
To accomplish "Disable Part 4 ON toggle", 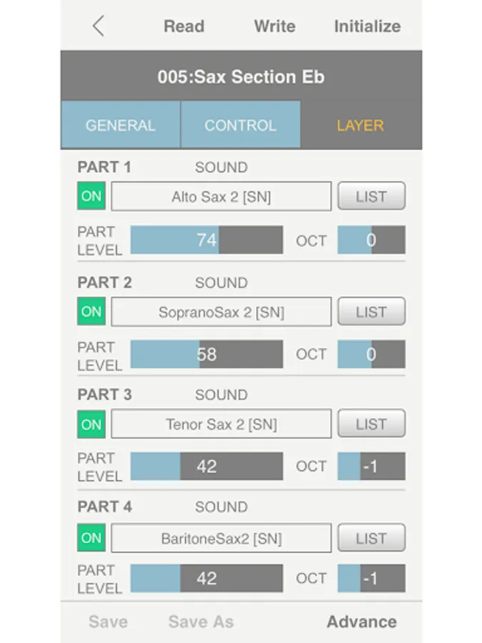I will (x=91, y=537).
